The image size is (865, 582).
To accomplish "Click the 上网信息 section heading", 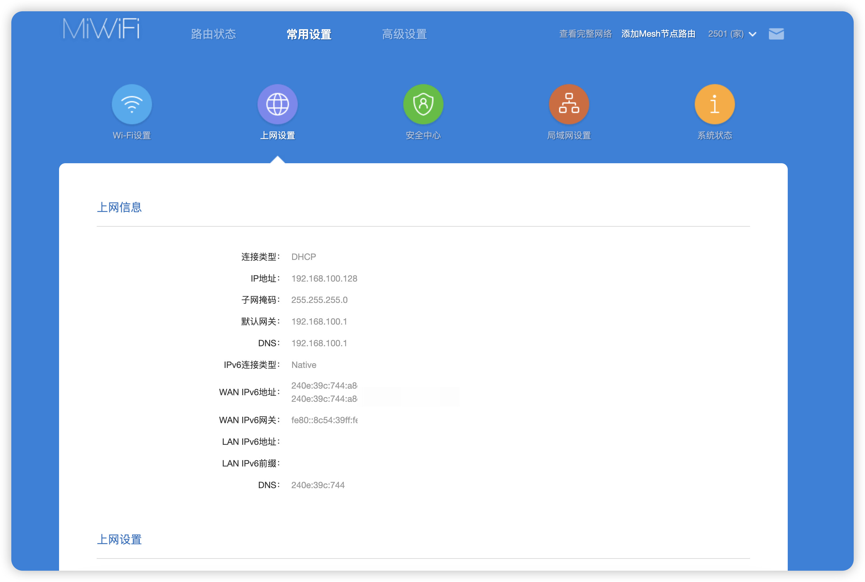I will (x=119, y=207).
